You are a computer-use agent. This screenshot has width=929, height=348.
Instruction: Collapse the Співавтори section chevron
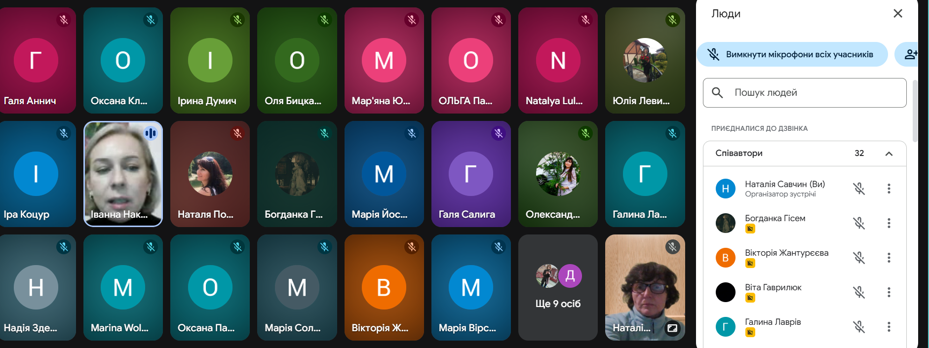pyautogui.click(x=889, y=154)
